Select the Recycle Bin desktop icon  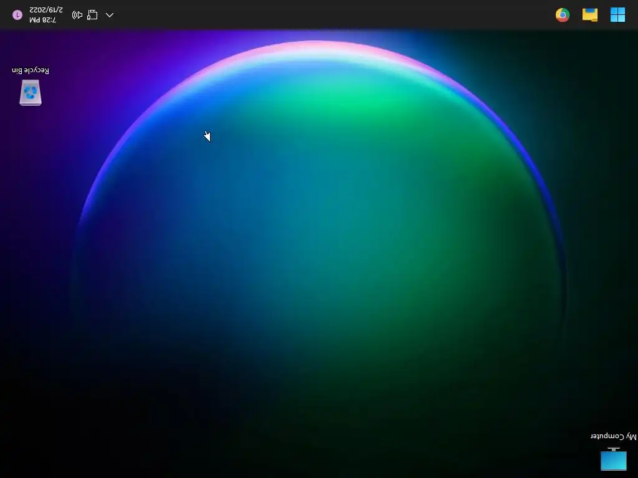coord(31,93)
